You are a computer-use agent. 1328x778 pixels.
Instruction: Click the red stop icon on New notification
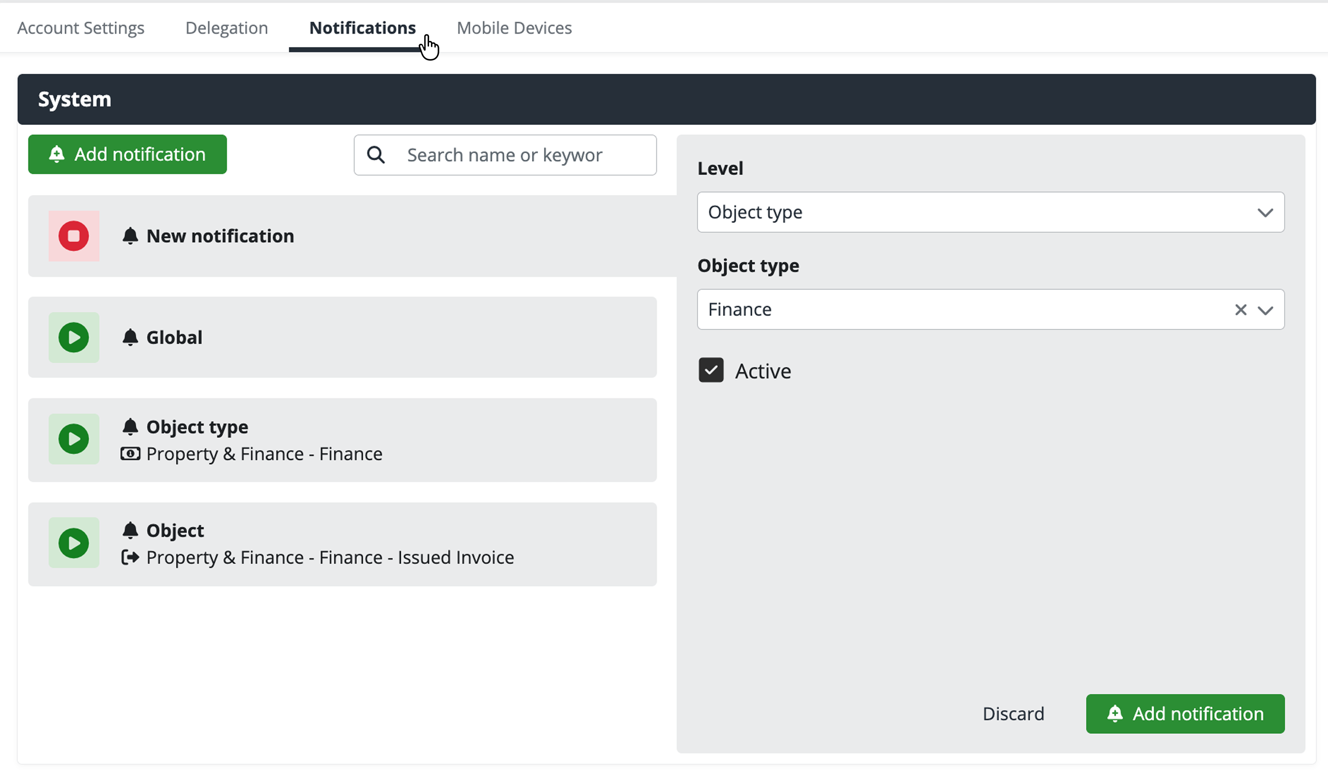click(74, 236)
